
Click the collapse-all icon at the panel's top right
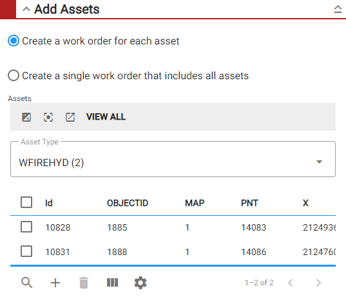[x=338, y=9]
